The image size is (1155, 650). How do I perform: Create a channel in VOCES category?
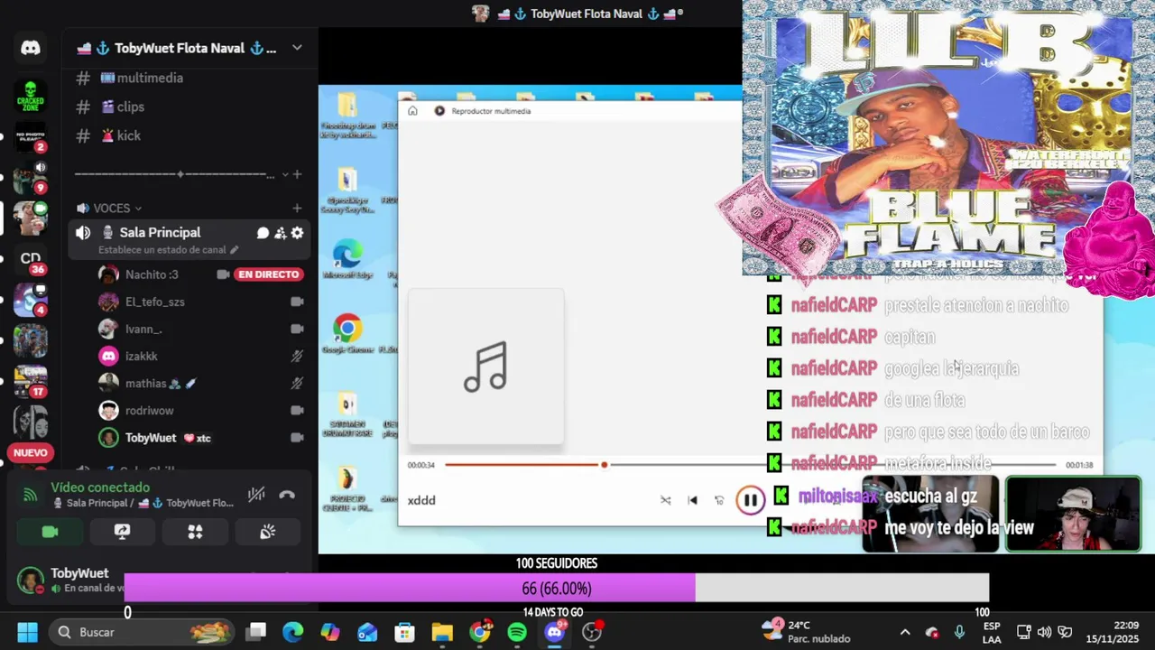tap(297, 208)
